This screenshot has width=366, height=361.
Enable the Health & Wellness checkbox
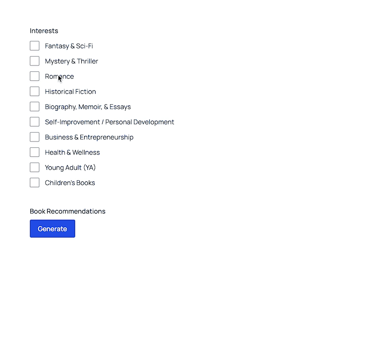35,152
